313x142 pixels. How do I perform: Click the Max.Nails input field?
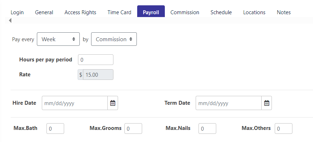(207, 129)
